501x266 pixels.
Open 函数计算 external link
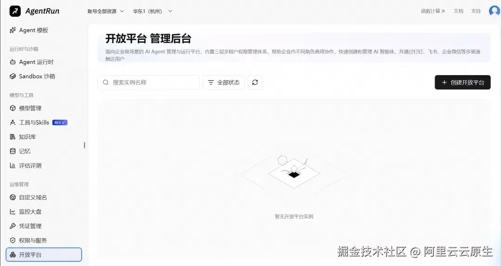pos(433,11)
